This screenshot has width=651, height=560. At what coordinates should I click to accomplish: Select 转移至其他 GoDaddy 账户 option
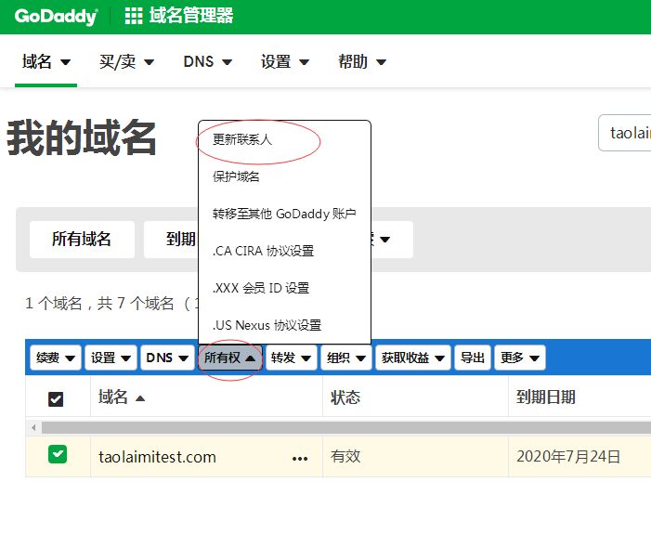(x=284, y=214)
